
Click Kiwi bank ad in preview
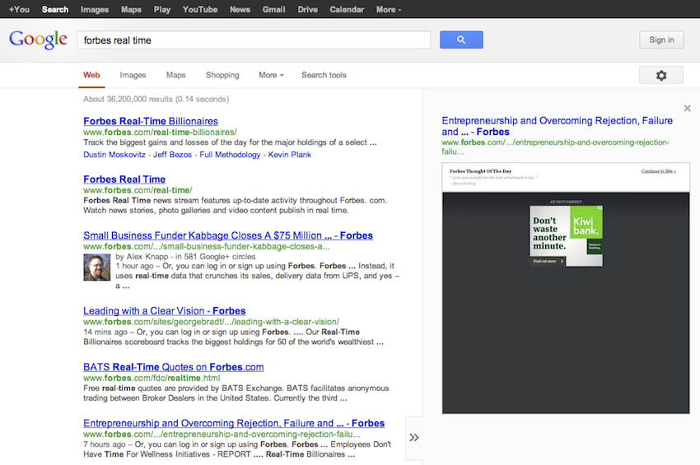[566, 236]
